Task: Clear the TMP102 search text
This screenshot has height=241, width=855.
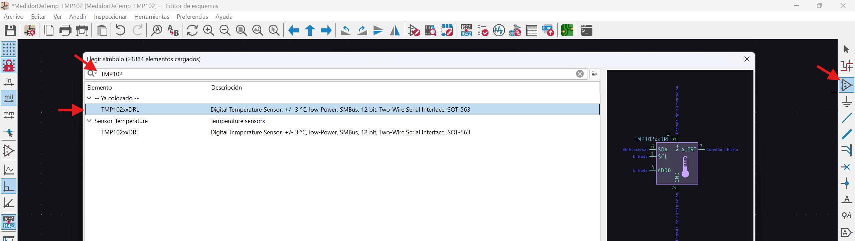Action: coord(580,74)
